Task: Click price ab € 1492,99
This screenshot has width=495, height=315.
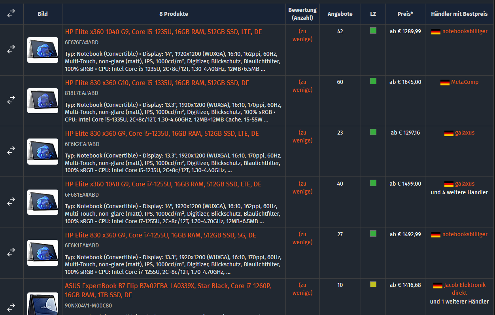Action: tap(405, 234)
